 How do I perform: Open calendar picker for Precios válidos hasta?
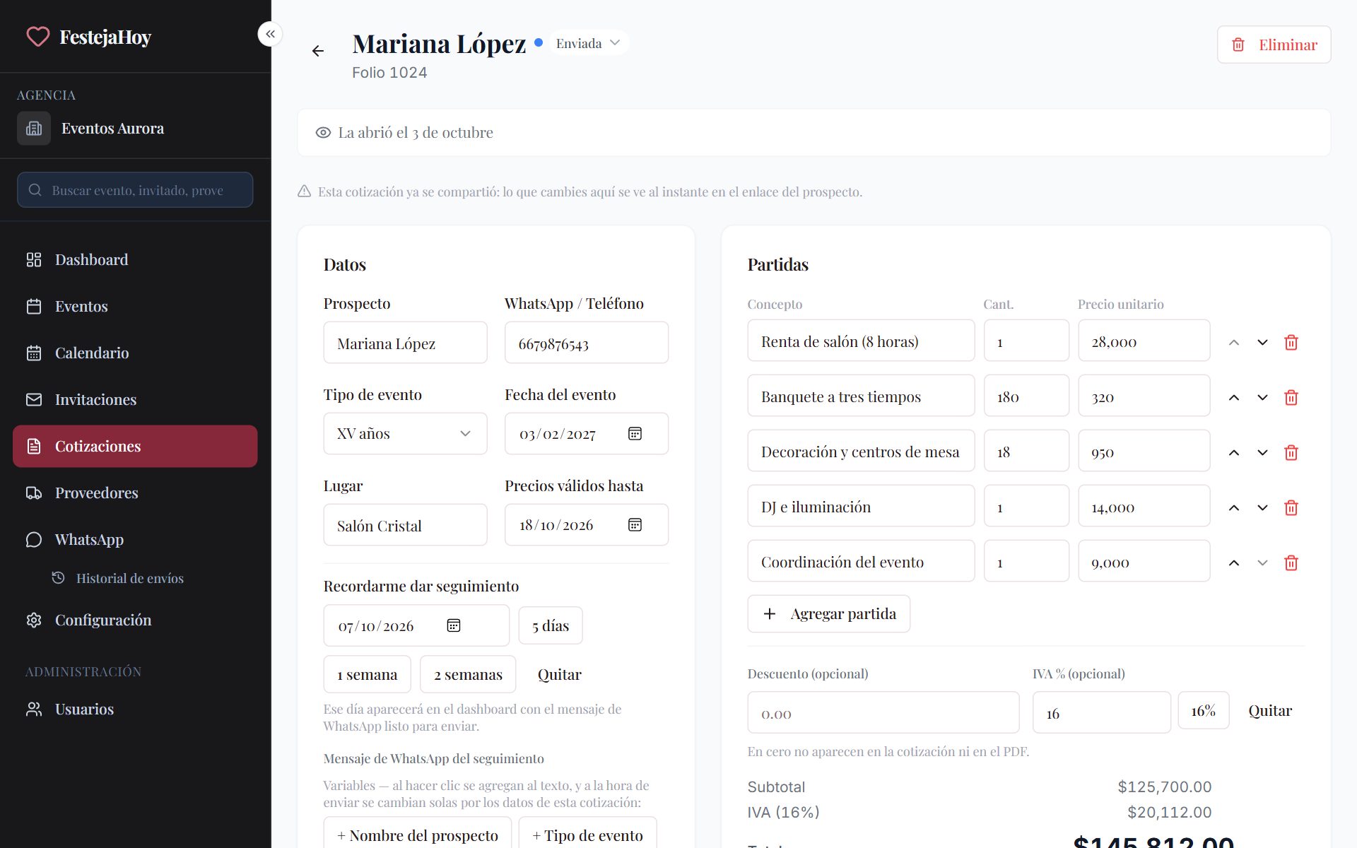pyautogui.click(x=635, y=524)
